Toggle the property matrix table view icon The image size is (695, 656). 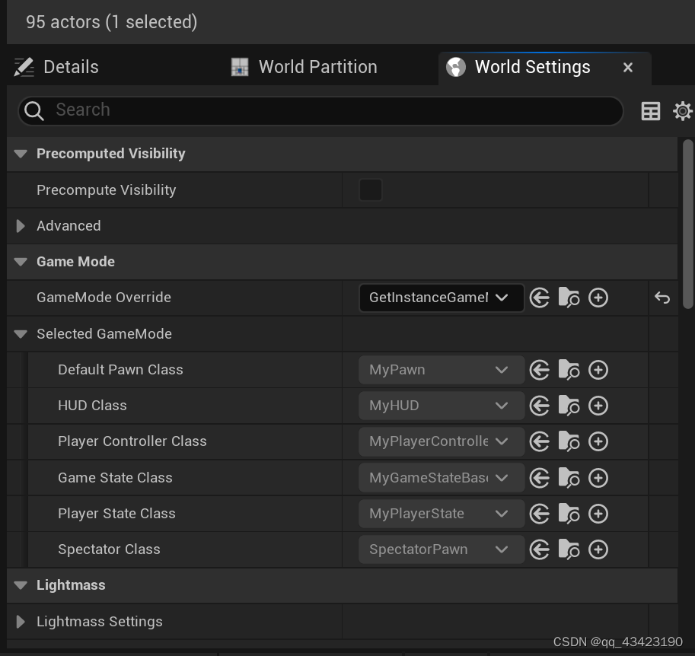(651, 111)
